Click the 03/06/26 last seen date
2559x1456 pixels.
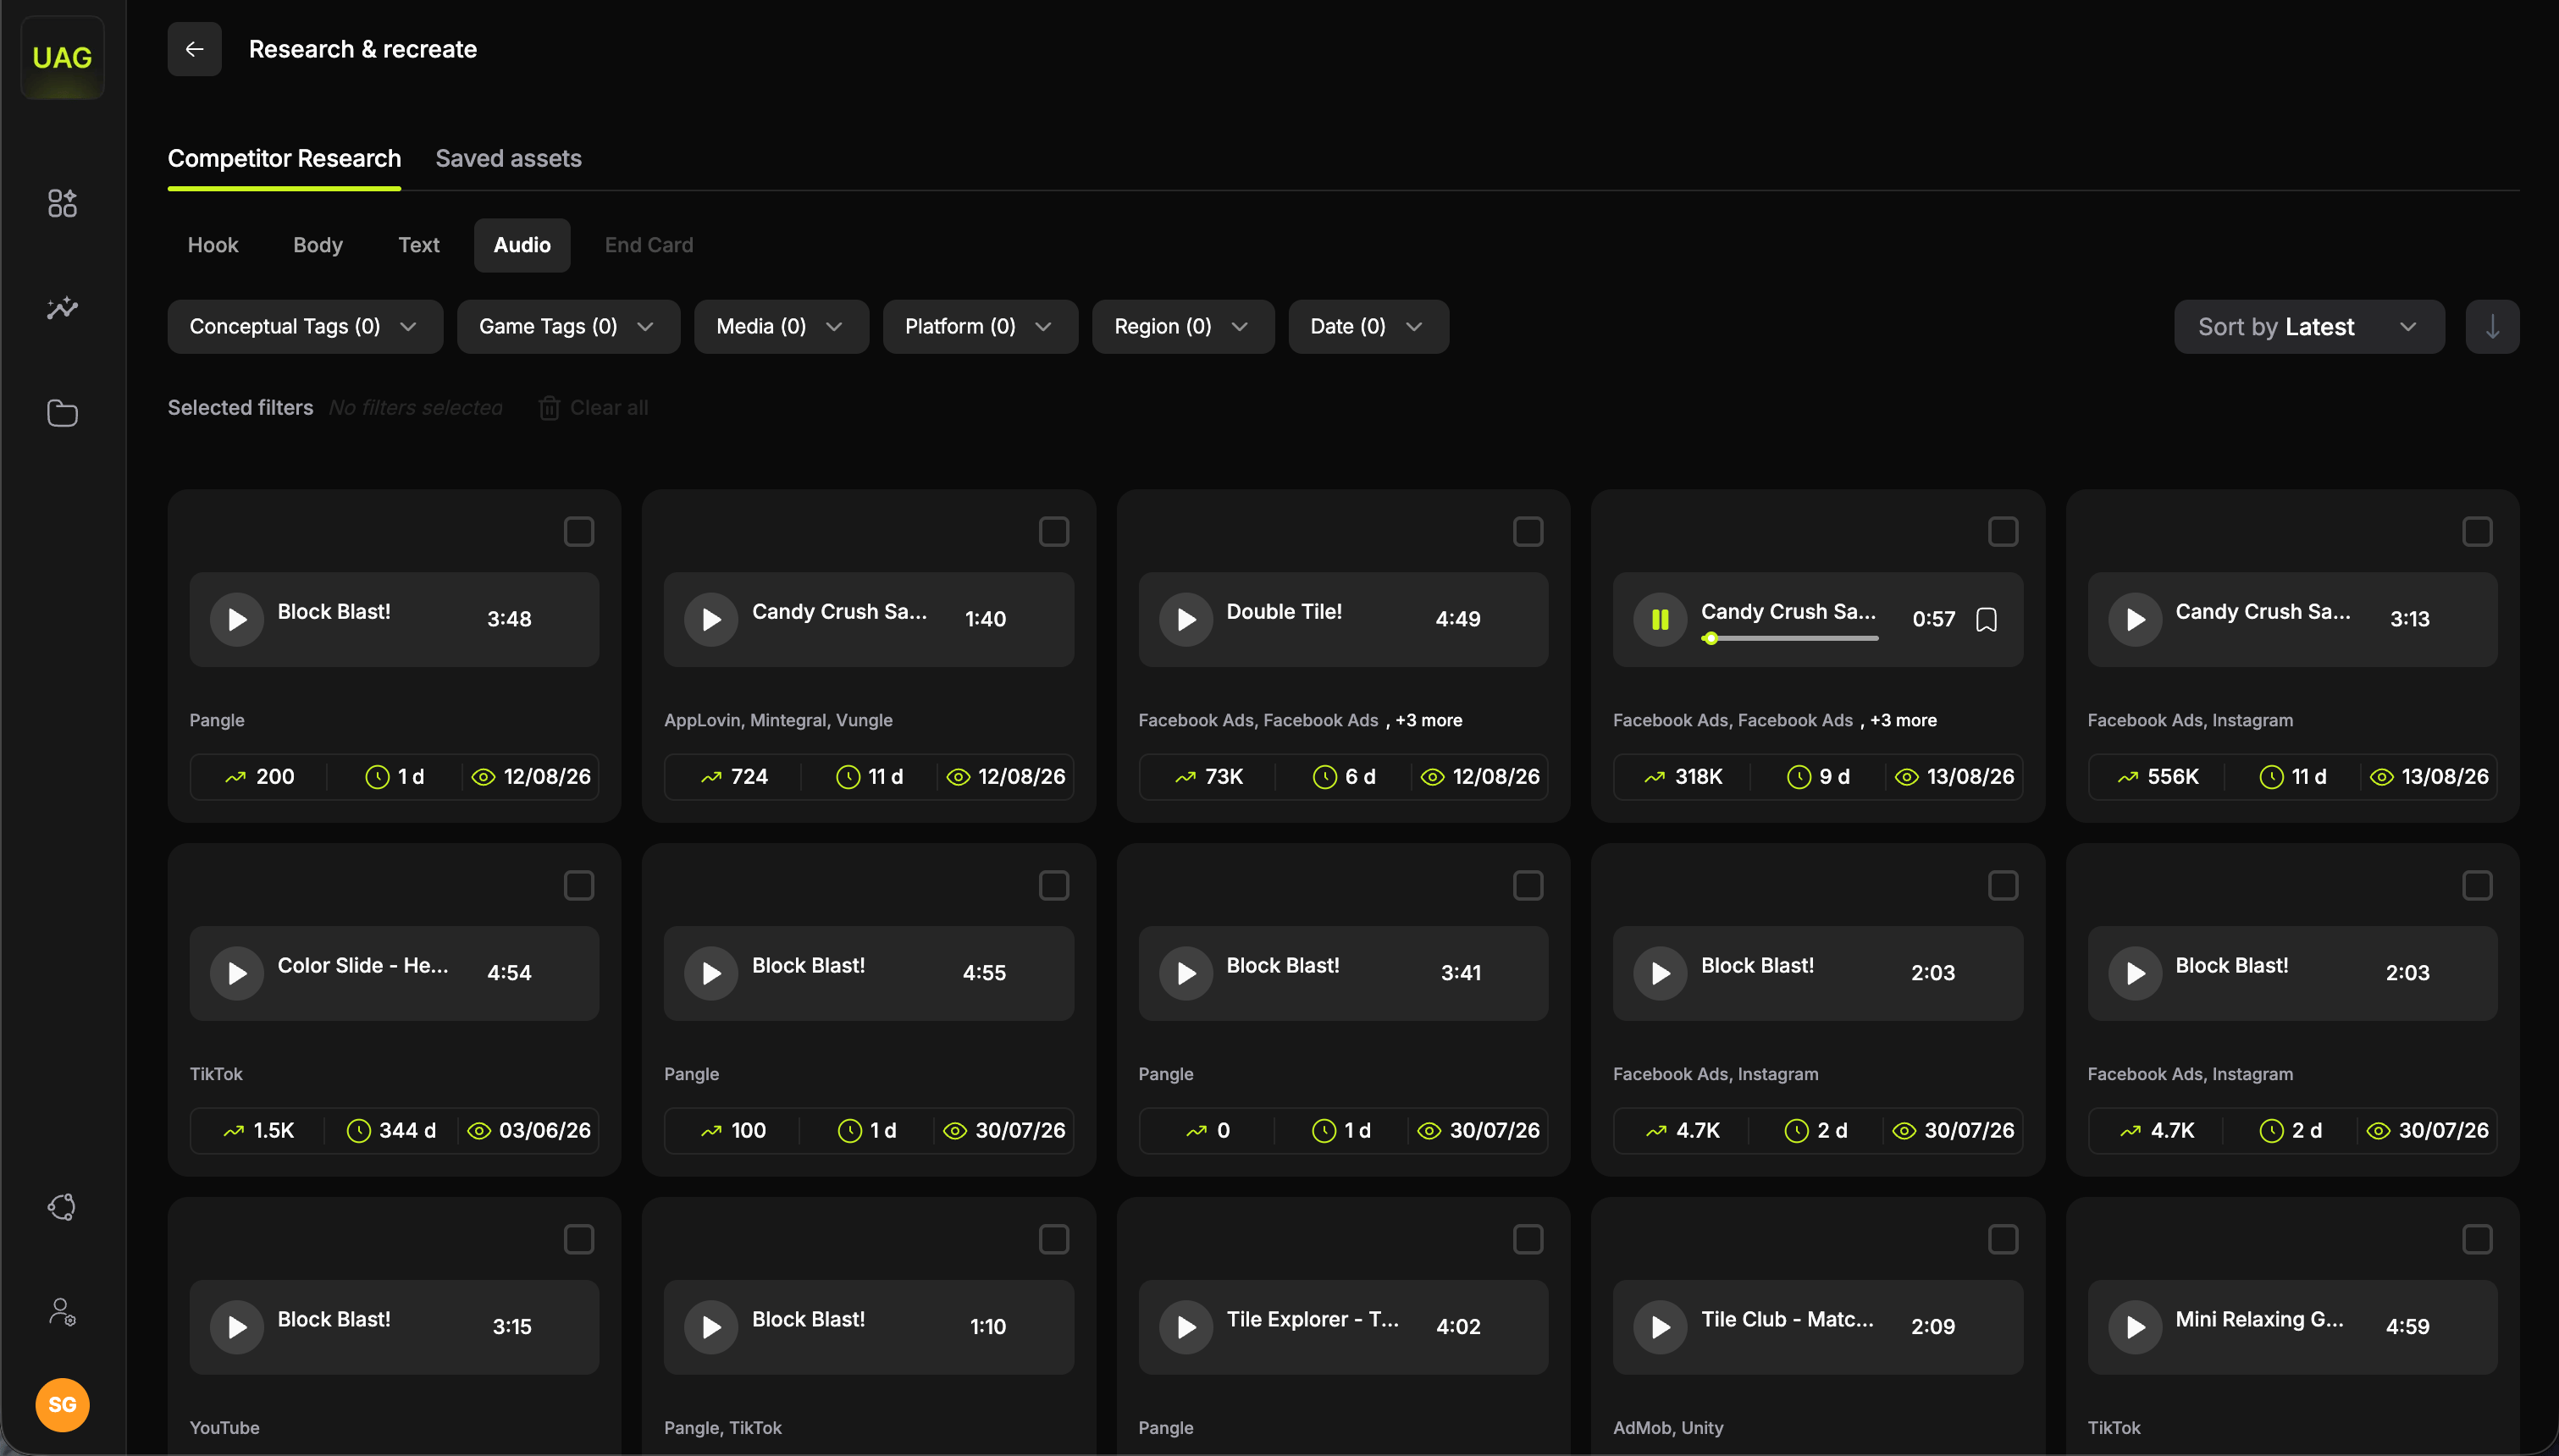pyautogui.click(x=530, y=1131)
